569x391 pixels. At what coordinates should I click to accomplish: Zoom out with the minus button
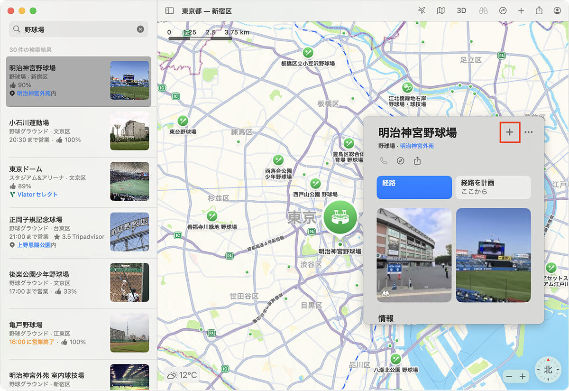pos(509,376)
